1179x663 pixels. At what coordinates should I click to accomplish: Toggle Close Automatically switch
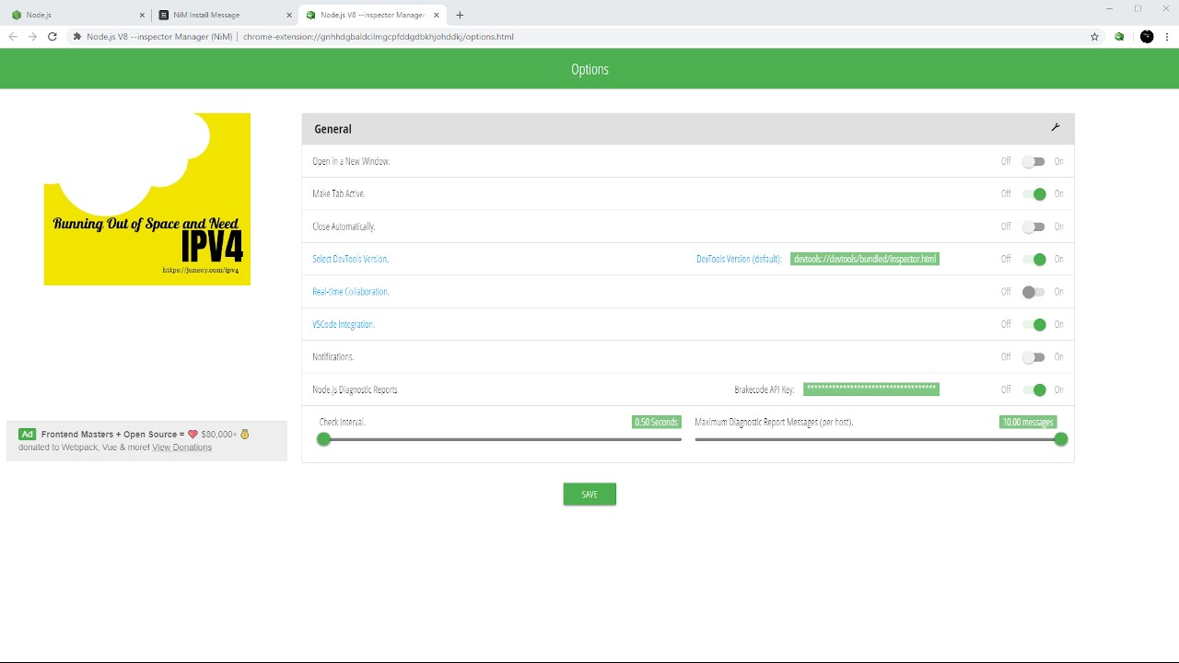[x=1033, y=227]
